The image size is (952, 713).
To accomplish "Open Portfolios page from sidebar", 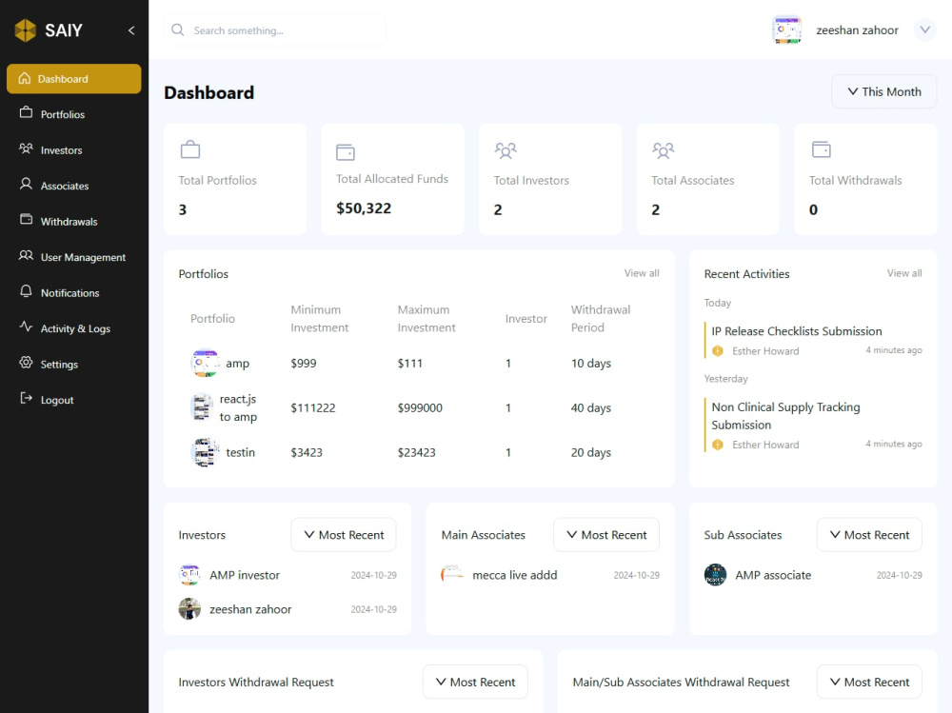I will pyautogui.click(x=74, y=114).
